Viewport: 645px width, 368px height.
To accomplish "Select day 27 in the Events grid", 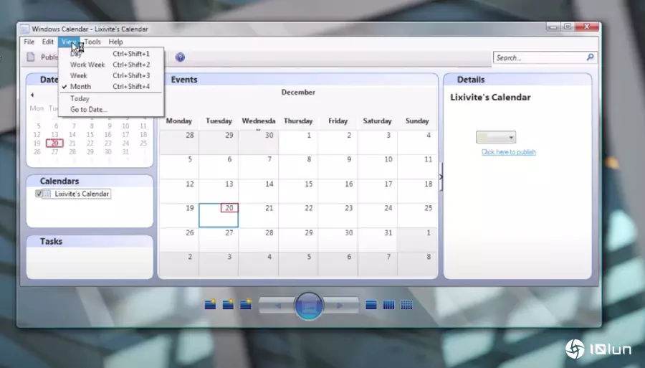I will (x=219, y=240).
